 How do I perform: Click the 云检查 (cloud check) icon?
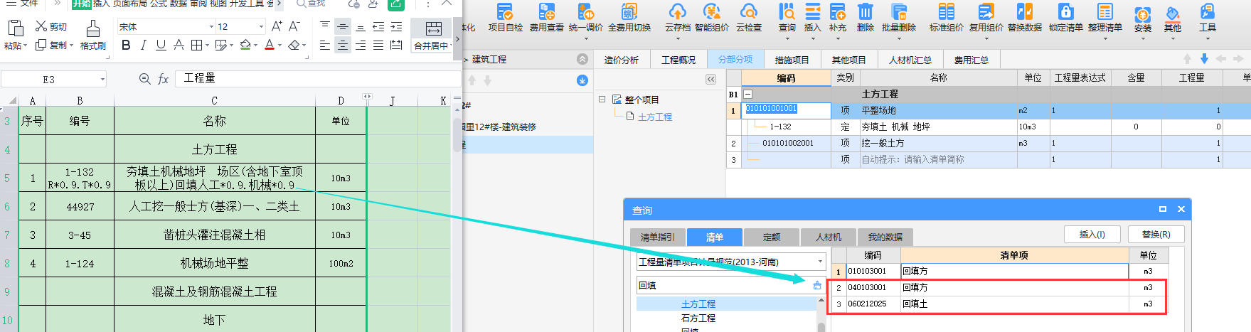click(748, 12)
